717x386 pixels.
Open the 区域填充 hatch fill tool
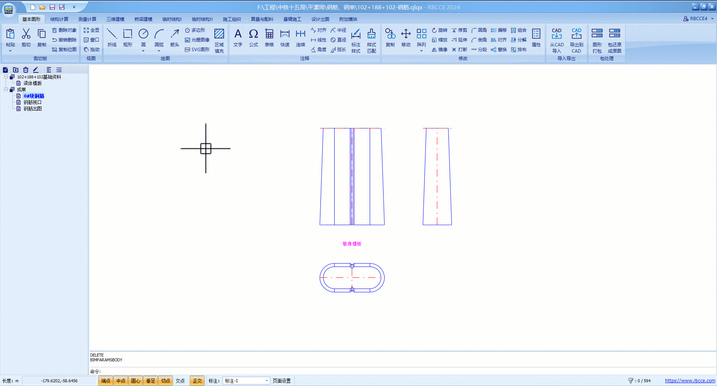coord(219,40)
